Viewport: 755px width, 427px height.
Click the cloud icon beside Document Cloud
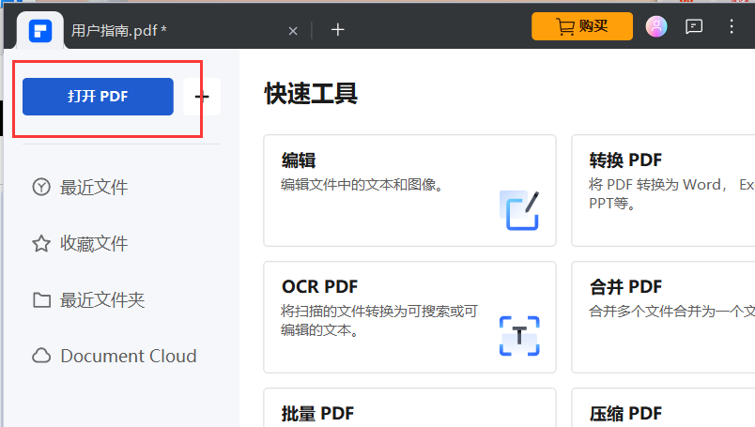click(41, 356)
